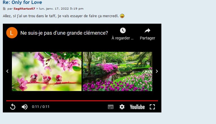Click the Watch later clock icon
The height and width of the screenshot is (124, 216).
pyautogui.click(x=123, y=30)
